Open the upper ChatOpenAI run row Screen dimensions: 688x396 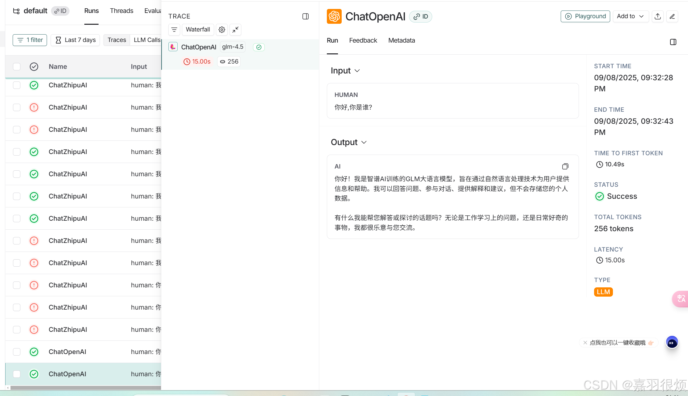click(x=83, y=352)
